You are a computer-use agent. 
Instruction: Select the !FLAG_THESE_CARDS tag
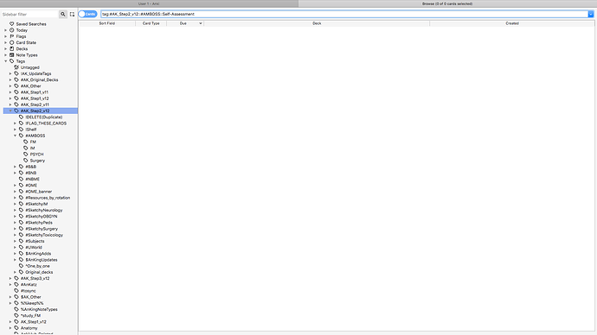(46, 123)
